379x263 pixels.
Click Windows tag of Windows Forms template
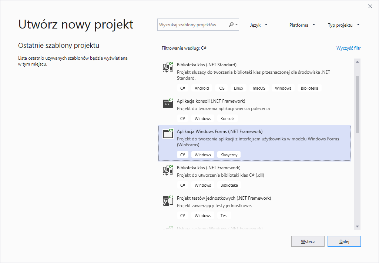pyautogui.click(x=203, y=155)
